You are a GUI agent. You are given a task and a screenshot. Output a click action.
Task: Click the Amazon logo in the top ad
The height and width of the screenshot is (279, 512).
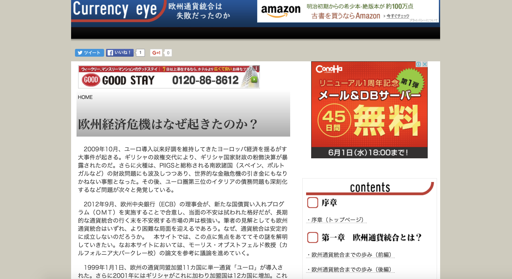(x=280, y=10)
